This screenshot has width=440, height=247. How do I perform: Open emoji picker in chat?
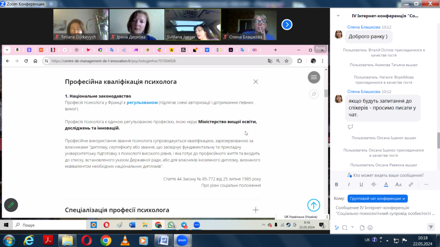click(x=370, y=227)
